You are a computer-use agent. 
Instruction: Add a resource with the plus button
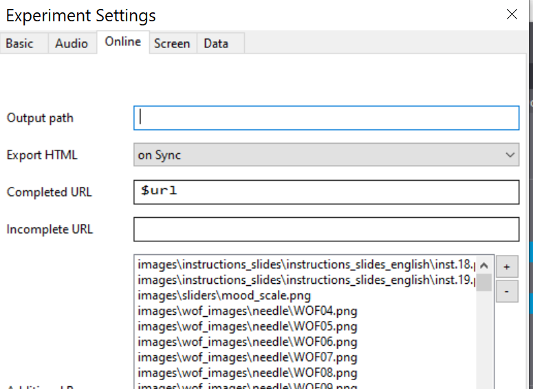[x=507, y=266]
